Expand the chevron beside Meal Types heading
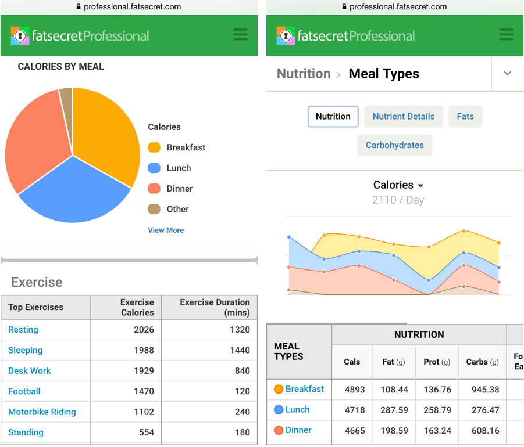Viewport: 524px width, 447px height. (507, 74)
